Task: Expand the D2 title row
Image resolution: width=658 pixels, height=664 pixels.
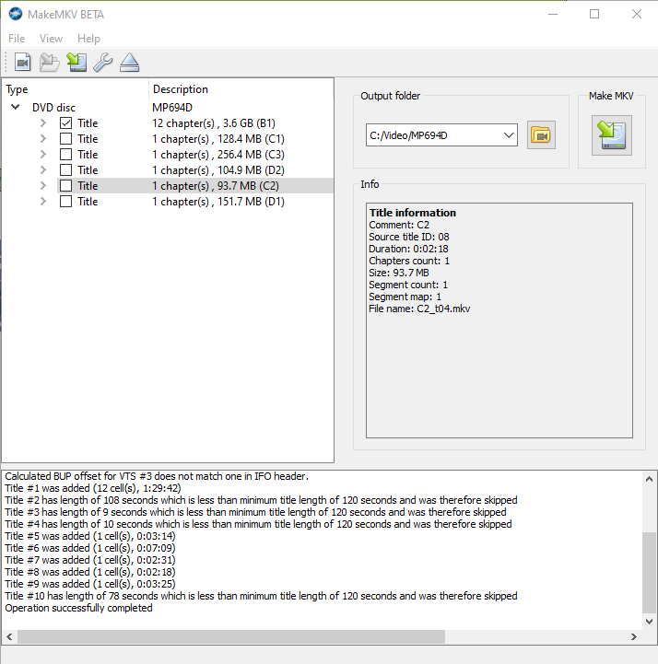Action: point(42,170)
